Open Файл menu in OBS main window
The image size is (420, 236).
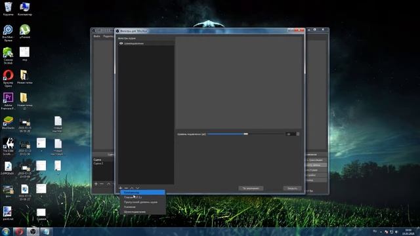97,36
